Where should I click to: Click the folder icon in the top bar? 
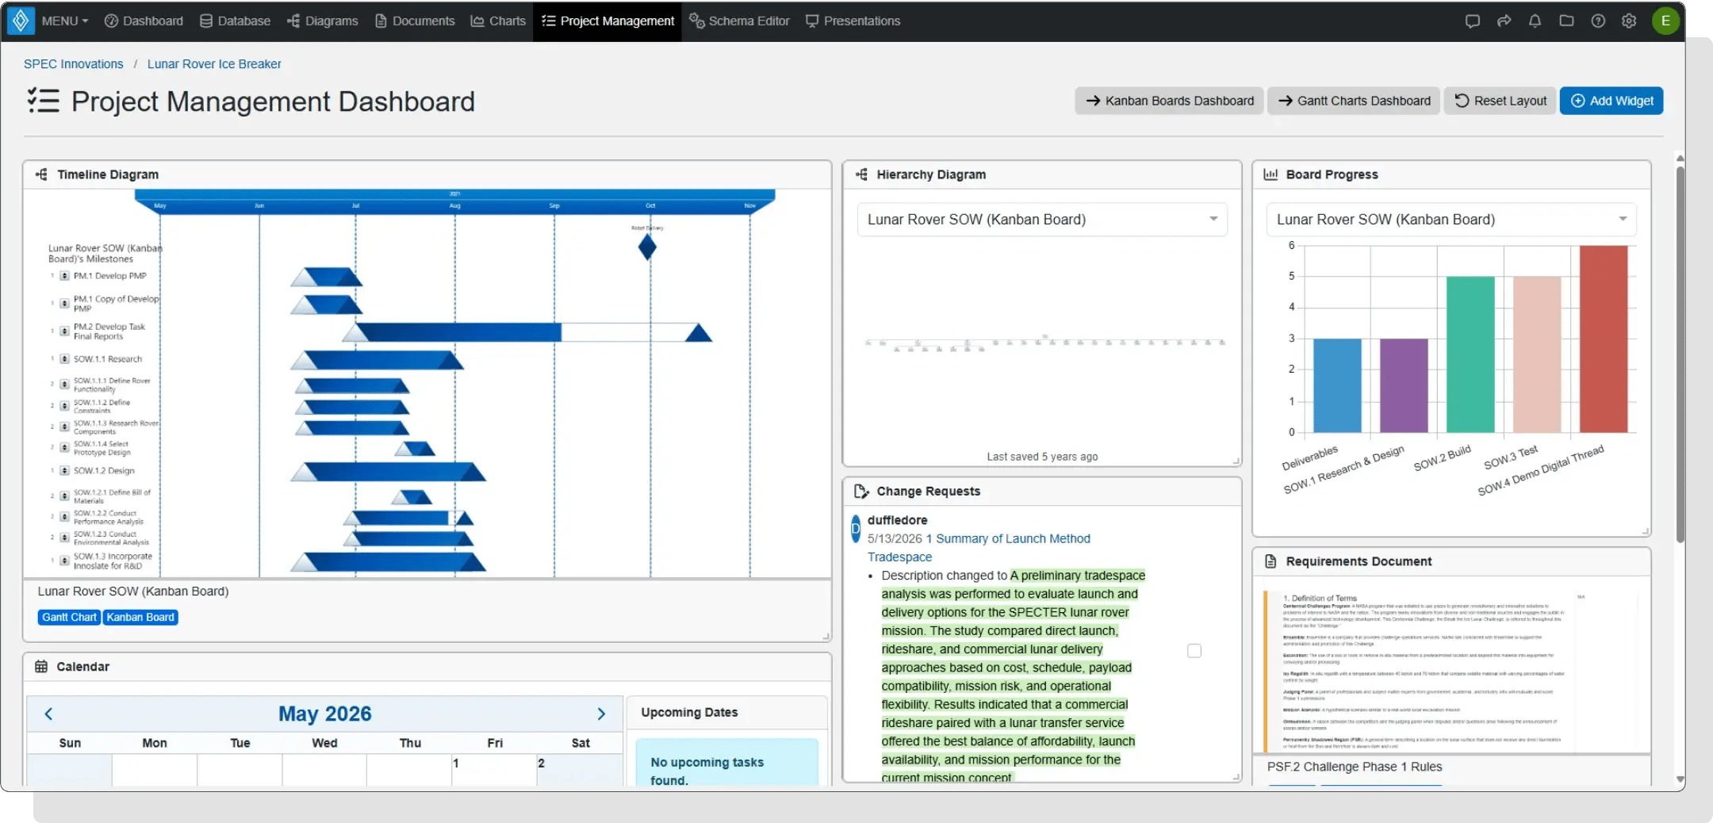1566,21
